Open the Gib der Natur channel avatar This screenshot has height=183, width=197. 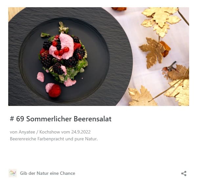click(x=12, y=173)
